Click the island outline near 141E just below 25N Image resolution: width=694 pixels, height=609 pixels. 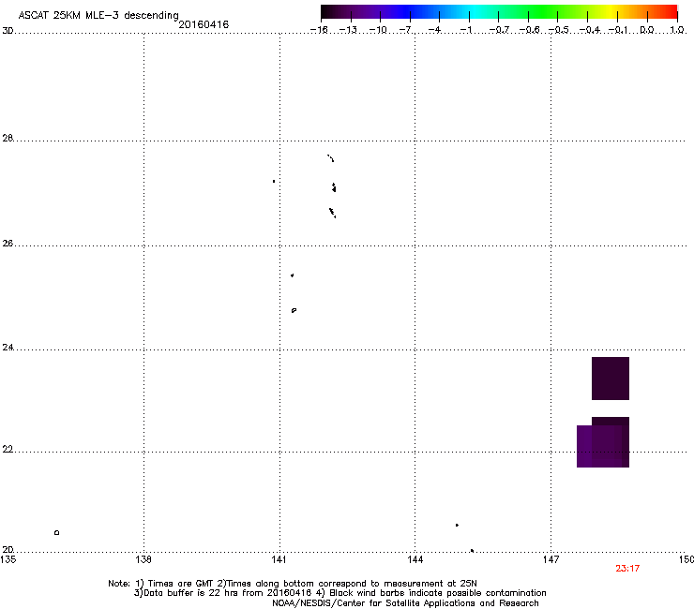click(294, 310)
